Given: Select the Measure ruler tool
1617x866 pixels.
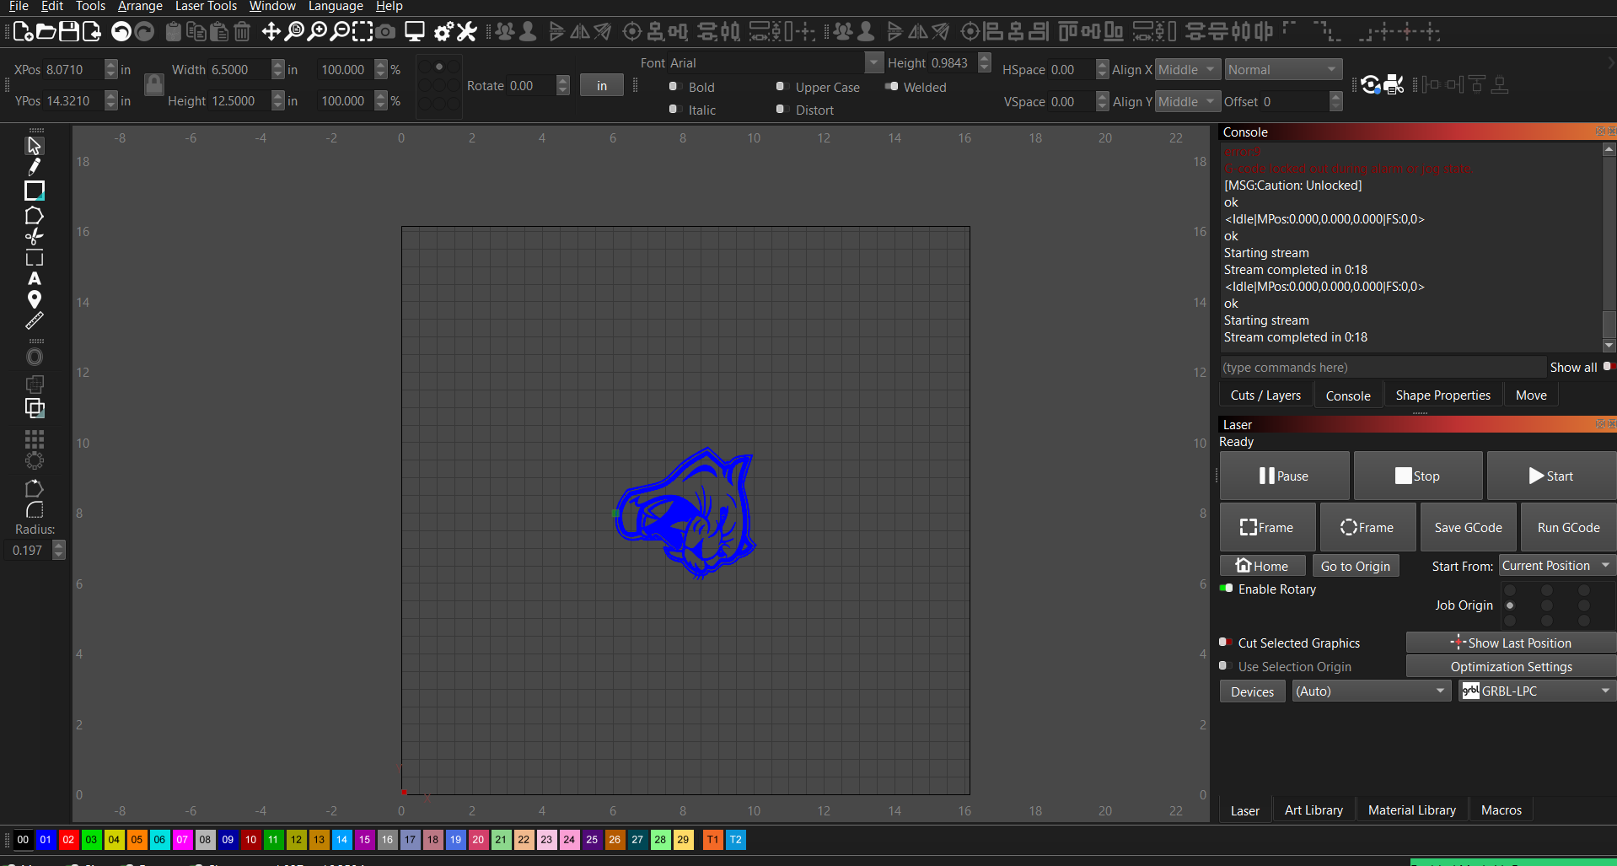Looking at the screenshot, I should [35, 321].
